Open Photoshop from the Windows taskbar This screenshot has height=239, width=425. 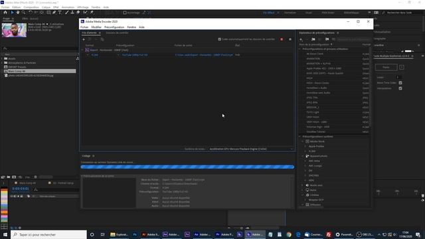(x=135, y=234)
